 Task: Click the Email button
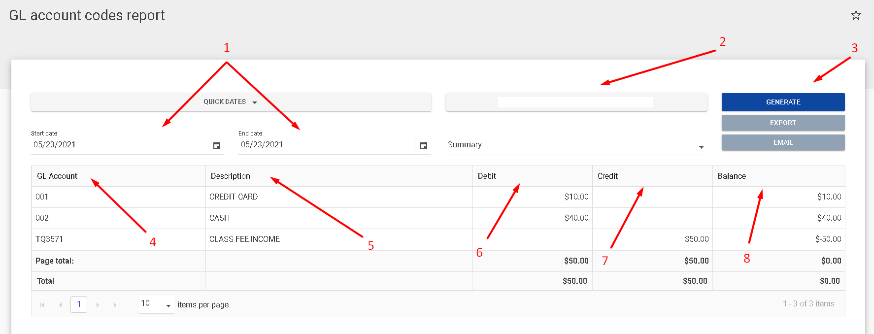tap(783, 142)
